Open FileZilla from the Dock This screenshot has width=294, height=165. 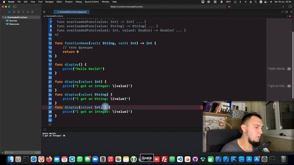point(164,159)
